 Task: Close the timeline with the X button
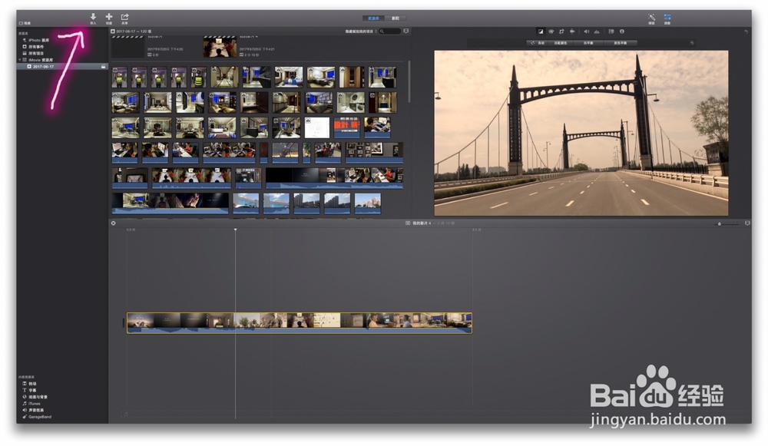pyautogui.click(x=113, y=223)
